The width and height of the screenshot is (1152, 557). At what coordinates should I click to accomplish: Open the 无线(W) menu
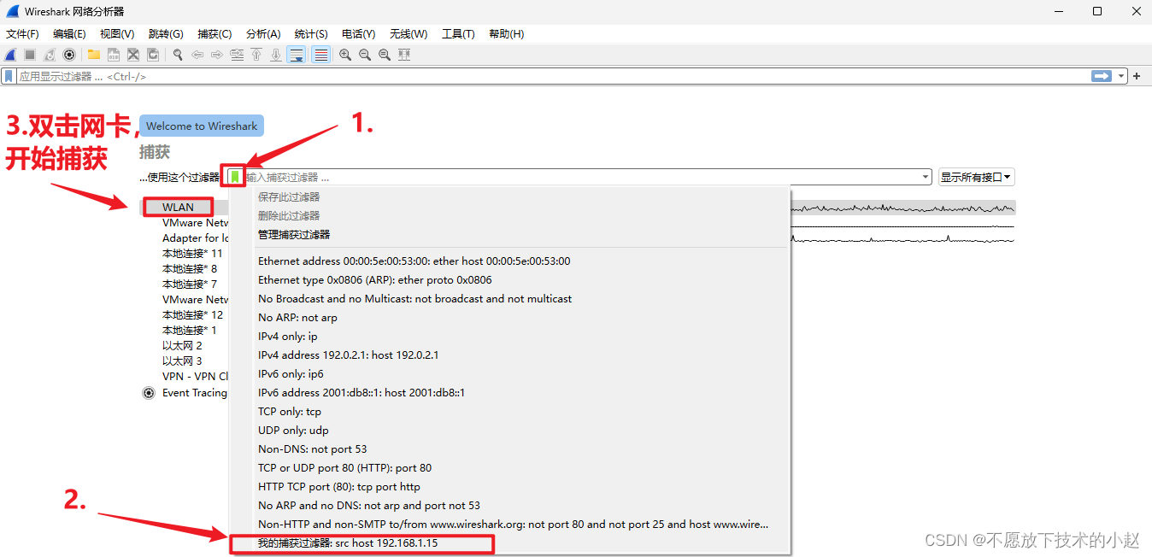pyautogui.click(x=408, y=34)
